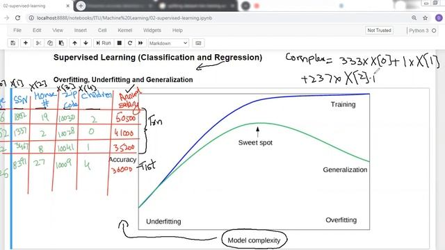
Task: Paste cells below icon
Action: 61,43
